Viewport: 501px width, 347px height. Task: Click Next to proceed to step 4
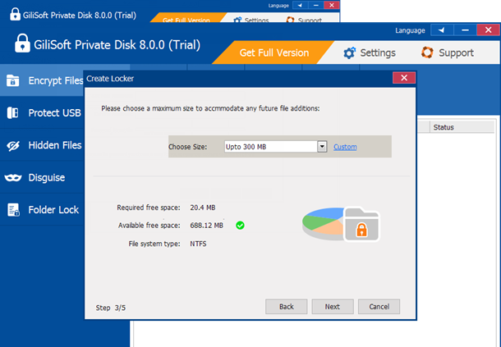point(333,307)
